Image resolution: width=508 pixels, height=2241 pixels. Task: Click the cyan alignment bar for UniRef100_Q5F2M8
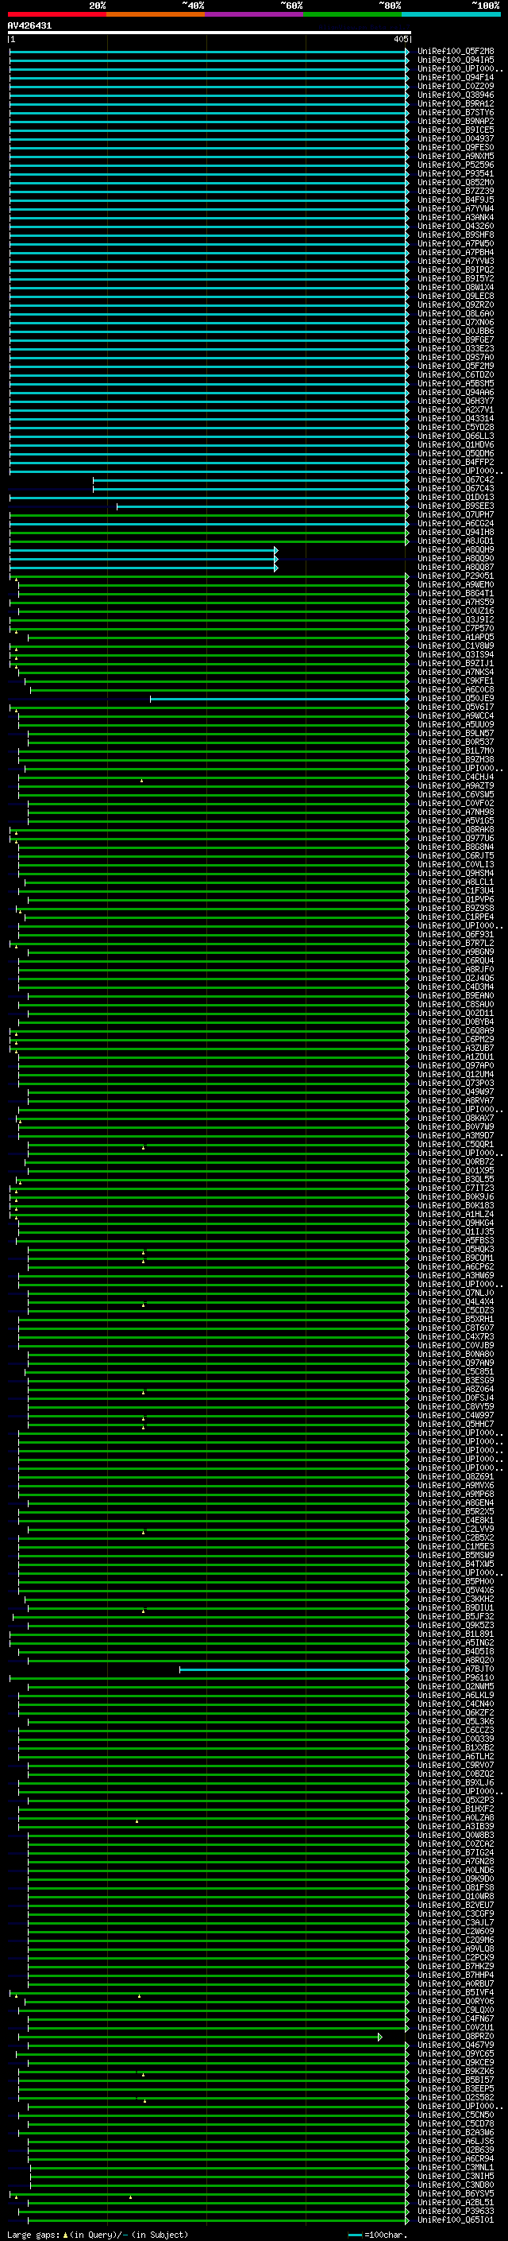(209, 52)
